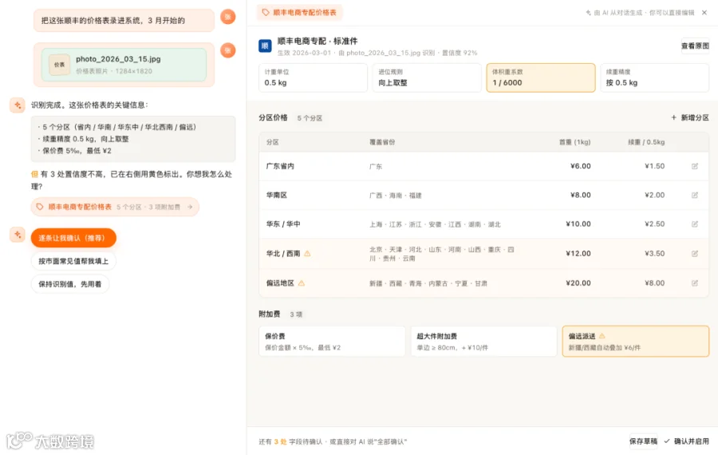The width and height of the screenshot is (718, 455).
Task: Click 覆盖省份 column header
Action: point(382,143)
